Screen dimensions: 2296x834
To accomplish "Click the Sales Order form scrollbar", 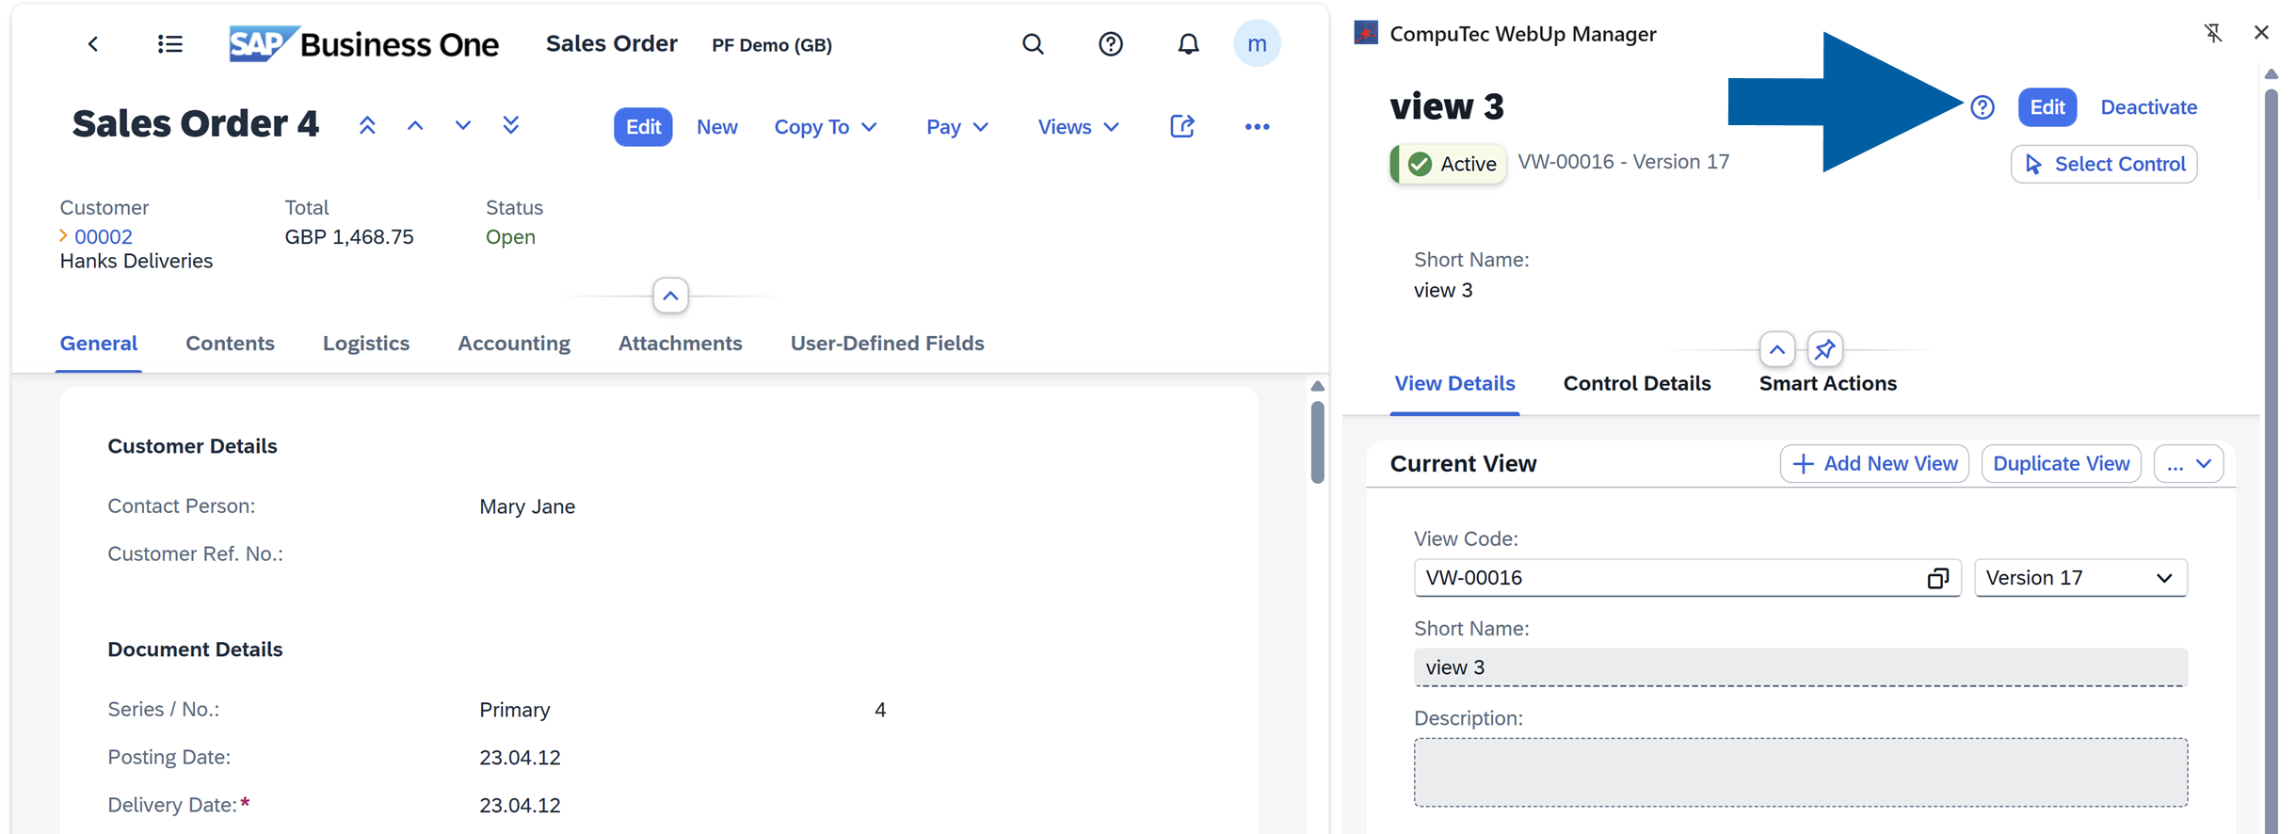I will pos(1317,442).
